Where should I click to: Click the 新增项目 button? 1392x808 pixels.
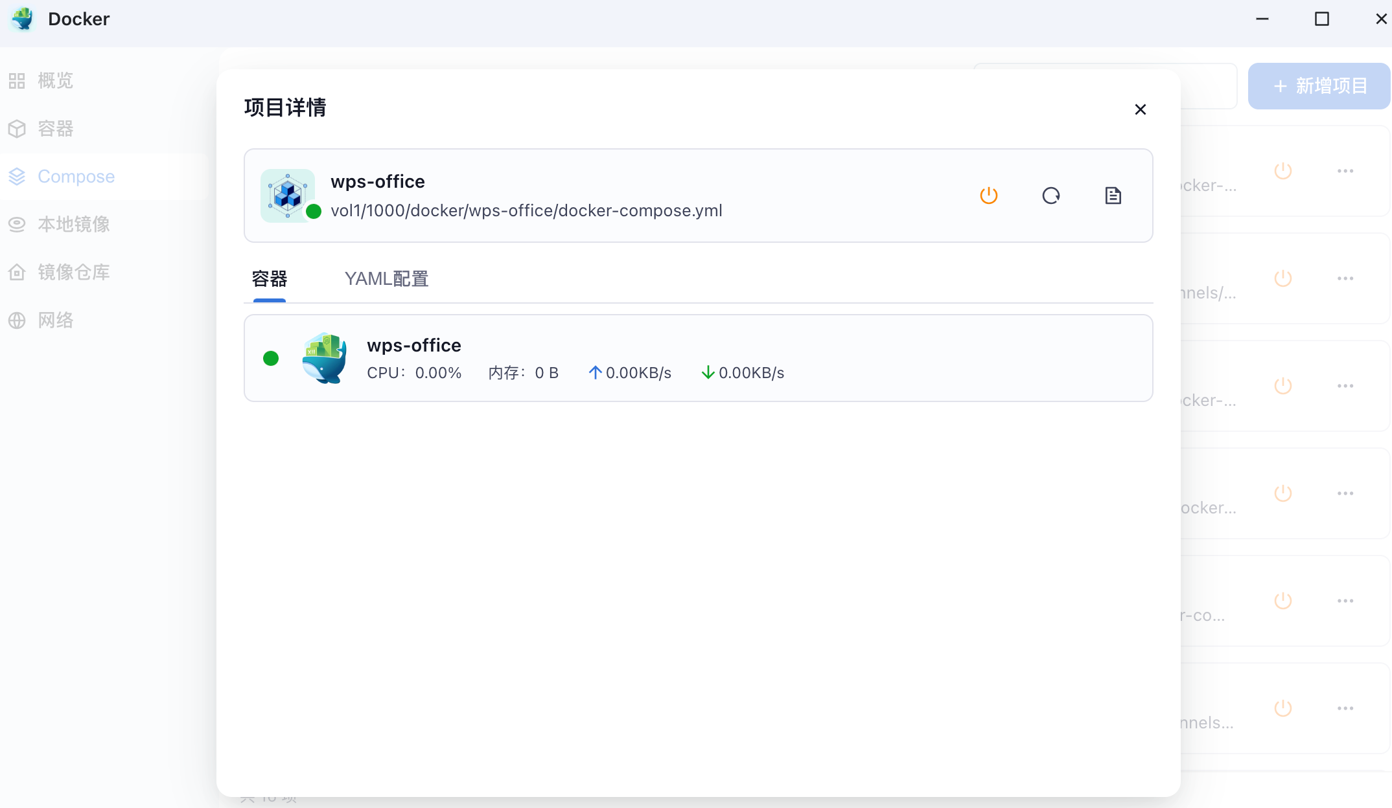(1319, 86)
